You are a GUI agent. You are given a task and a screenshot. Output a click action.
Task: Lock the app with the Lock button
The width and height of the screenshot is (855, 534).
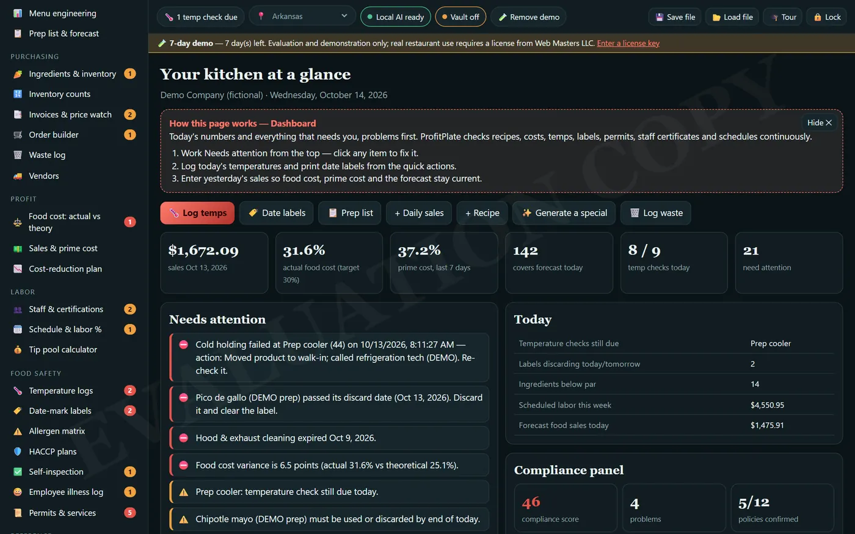pyautogui.click(x=827, y=17)
